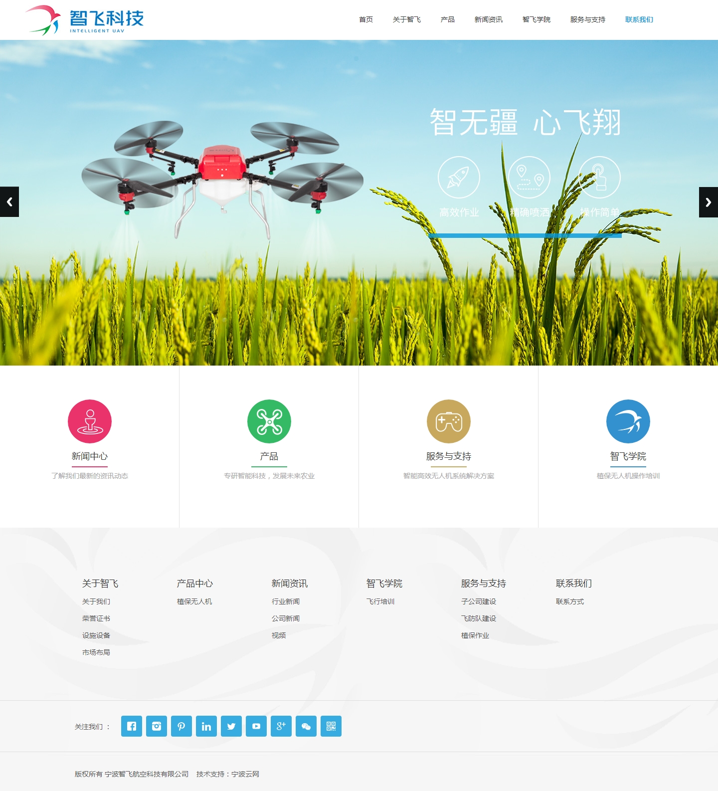Image resolution: width=718 pixels, height=791 pixels.
Task: Click the green drone 产品 icon
Action: (x=269, y=421)
